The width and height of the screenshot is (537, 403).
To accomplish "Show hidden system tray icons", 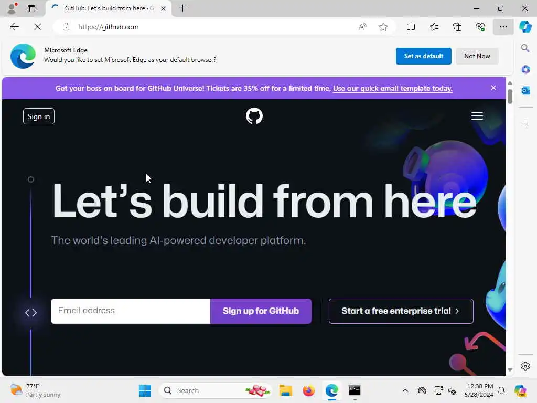I will tap(405, 390).
